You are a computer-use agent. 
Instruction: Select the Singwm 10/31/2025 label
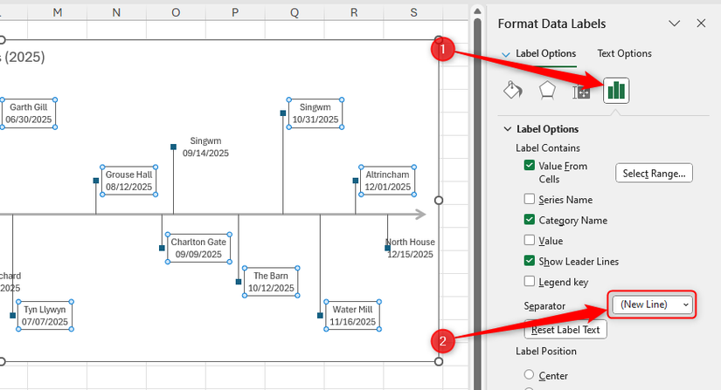315,113
